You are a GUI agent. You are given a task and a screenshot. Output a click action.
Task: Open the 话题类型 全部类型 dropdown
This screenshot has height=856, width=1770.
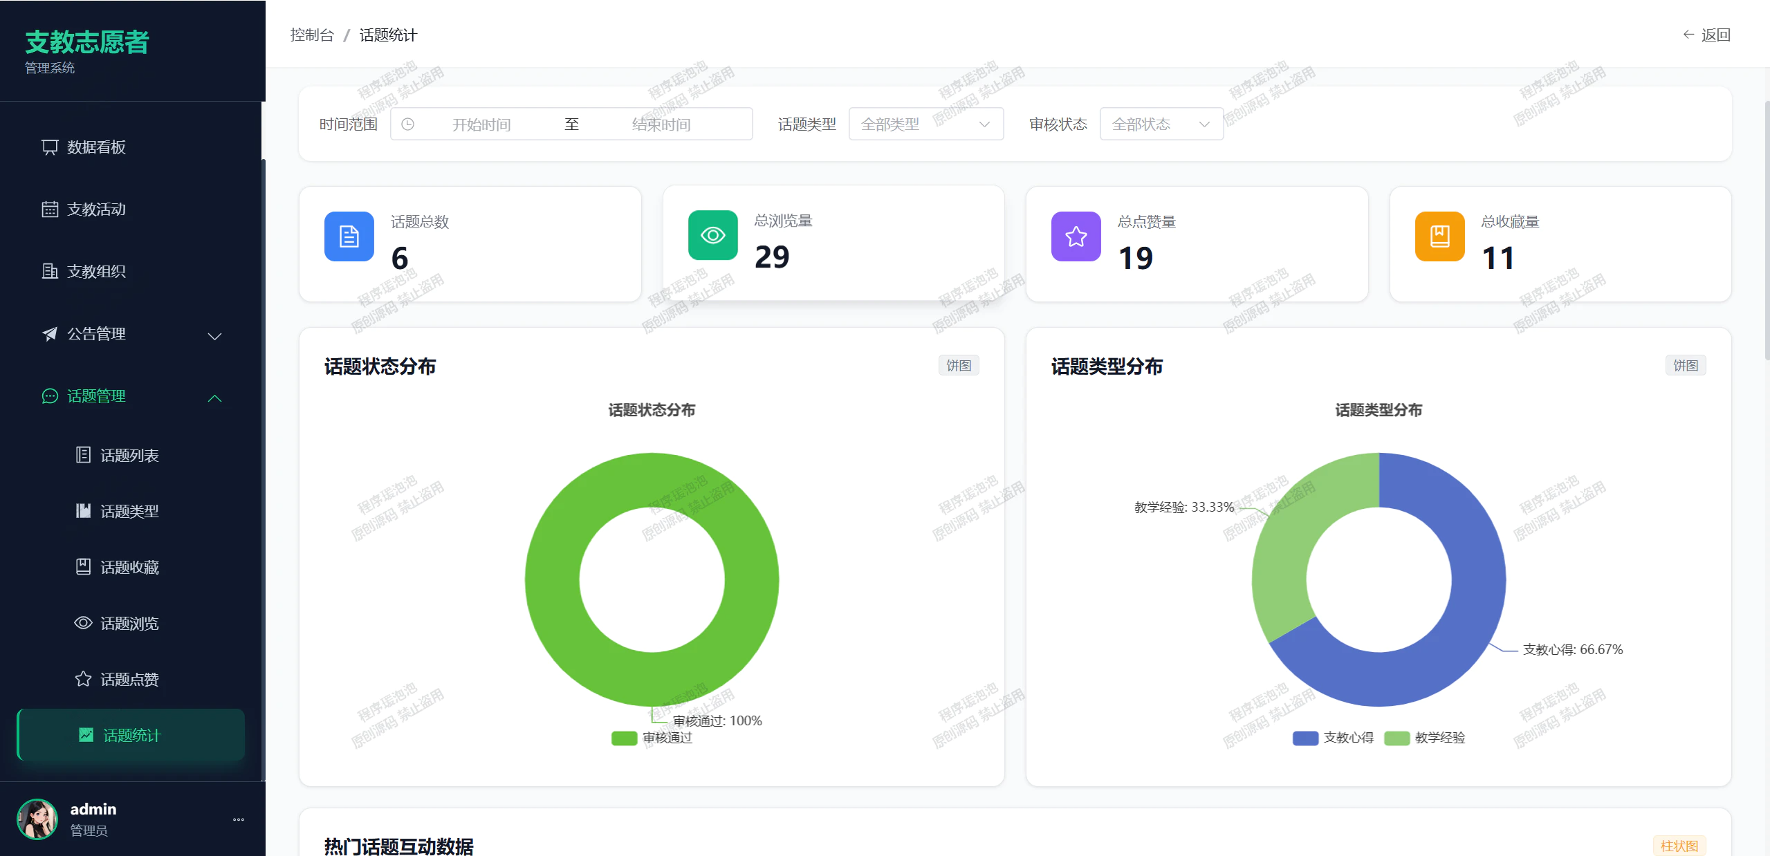tap(926, 124)
